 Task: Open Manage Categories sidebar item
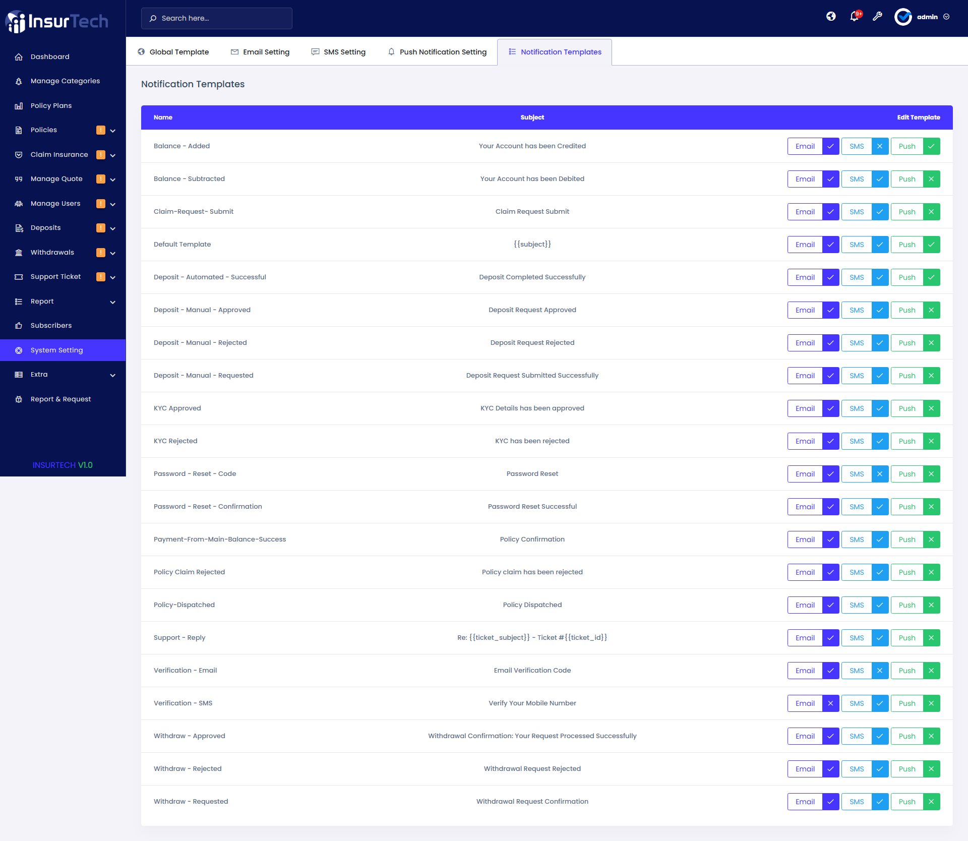65,81
